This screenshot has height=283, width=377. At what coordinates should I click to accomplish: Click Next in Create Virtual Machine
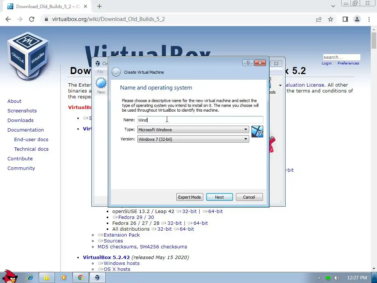[x=219, y=197]
